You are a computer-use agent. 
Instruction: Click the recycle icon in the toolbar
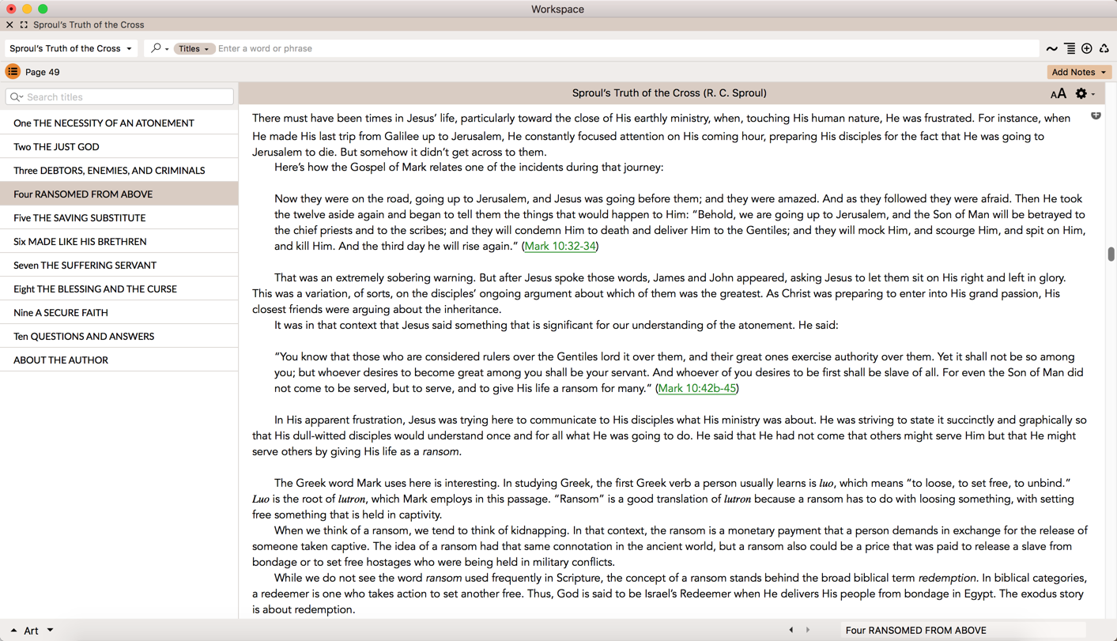click(1104, 49)
